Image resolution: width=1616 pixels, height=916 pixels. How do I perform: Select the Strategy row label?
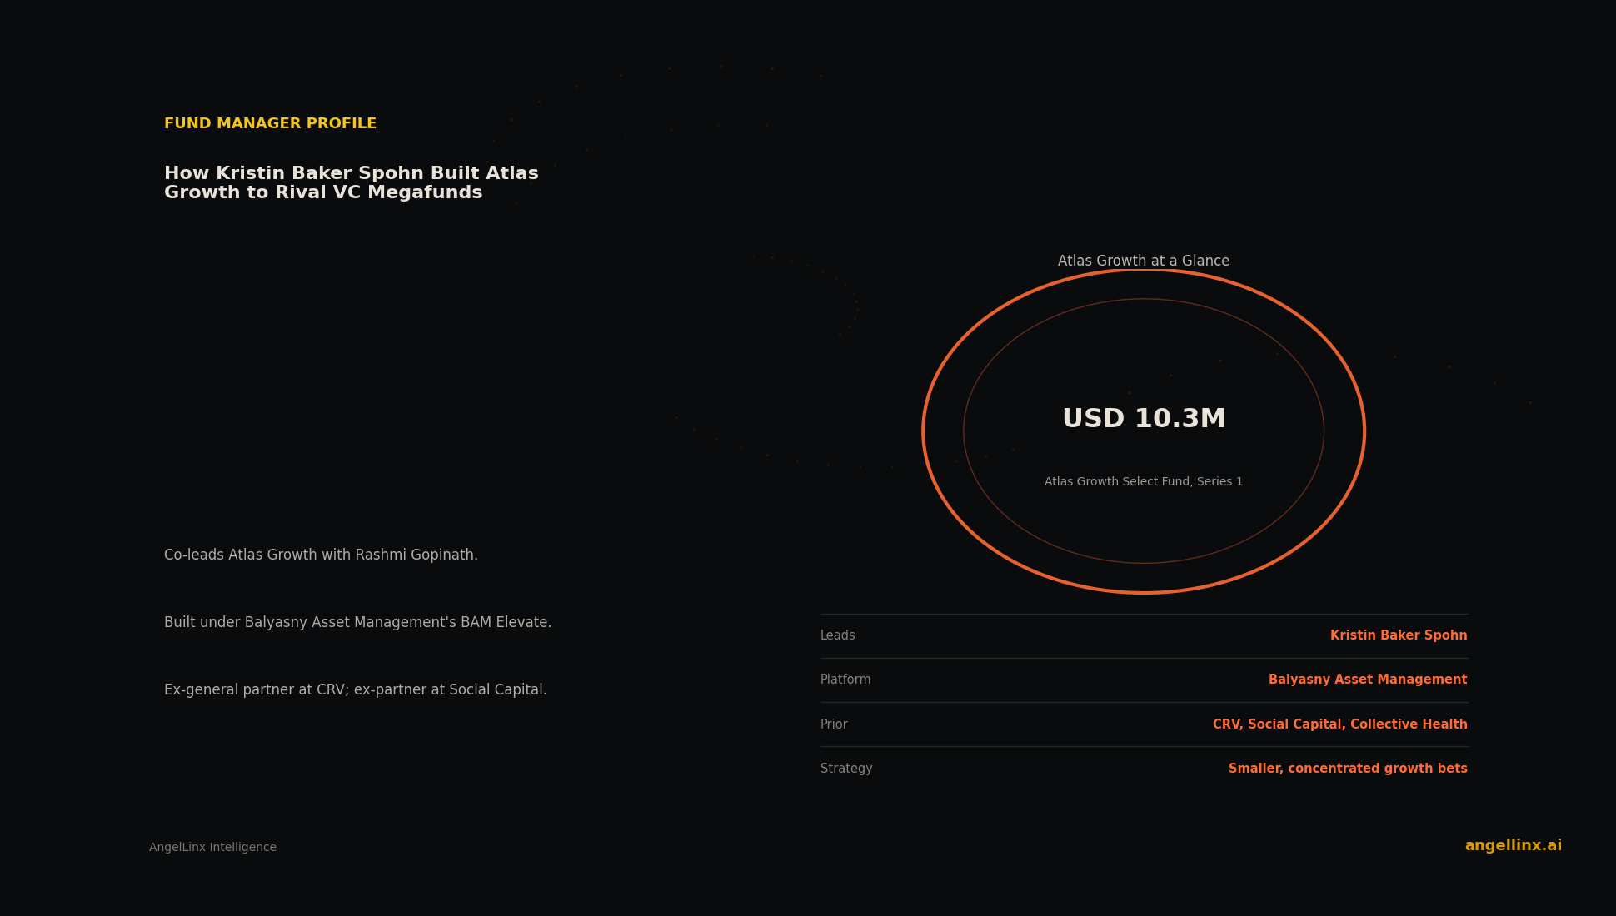846,769
